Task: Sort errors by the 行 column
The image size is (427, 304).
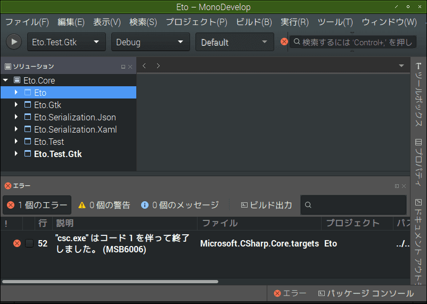Action: (x=44, y=224)
